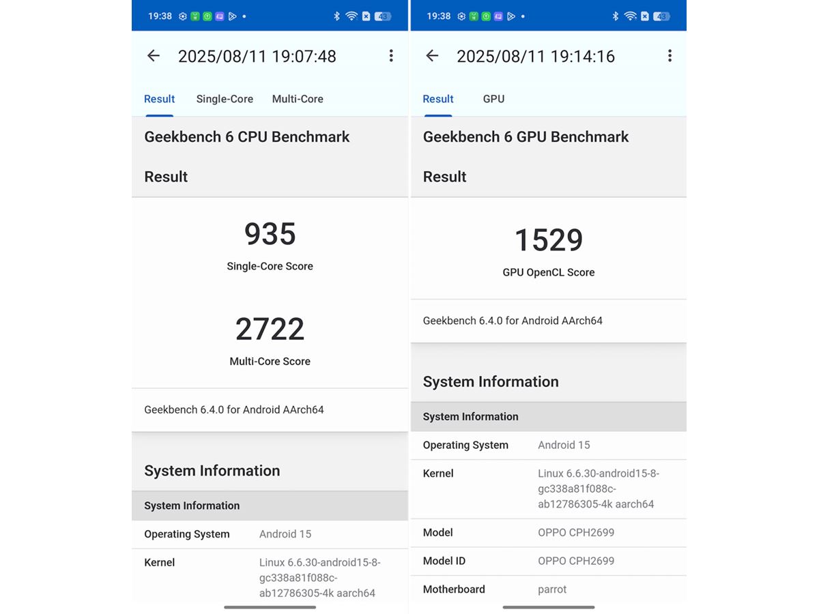Tap the Model ID row label

pos(444,561)
